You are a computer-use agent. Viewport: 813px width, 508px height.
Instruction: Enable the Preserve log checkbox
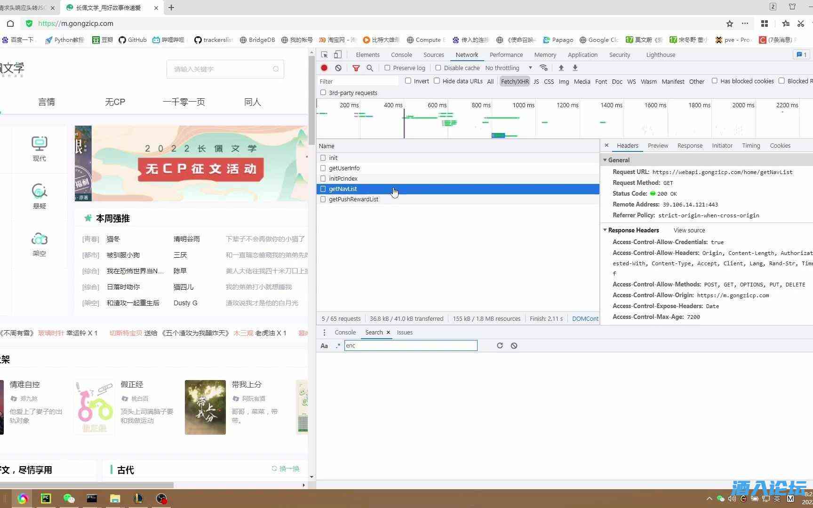(387, 68)
